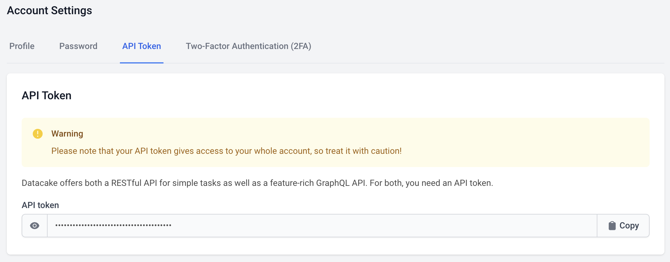Click the "API token" field label
The width and height of the screenshot is (670, 262).
(x=40, y=205)
